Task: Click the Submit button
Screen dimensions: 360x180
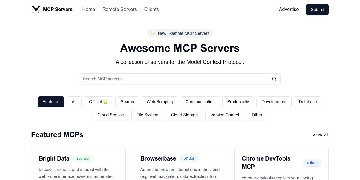Action: [317, 10]
